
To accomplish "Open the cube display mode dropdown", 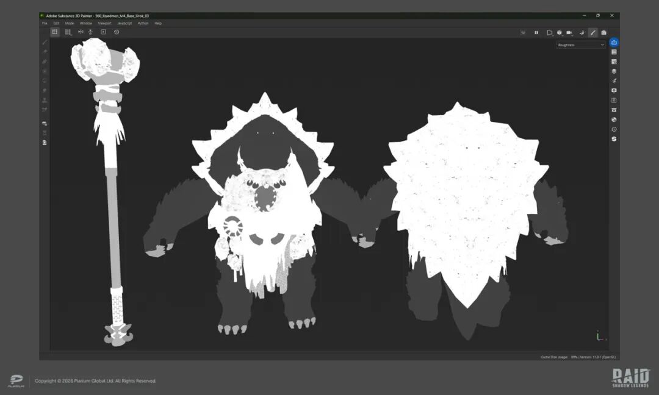I will 560,32.
